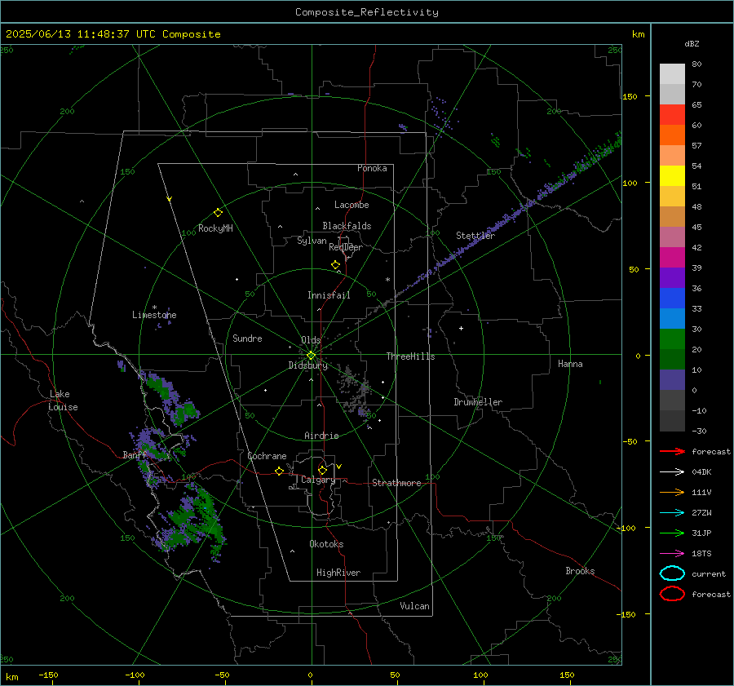Click the red 'forecast' ellipse icon
This screenshot has width=734, height=686.
click(672, 594)
